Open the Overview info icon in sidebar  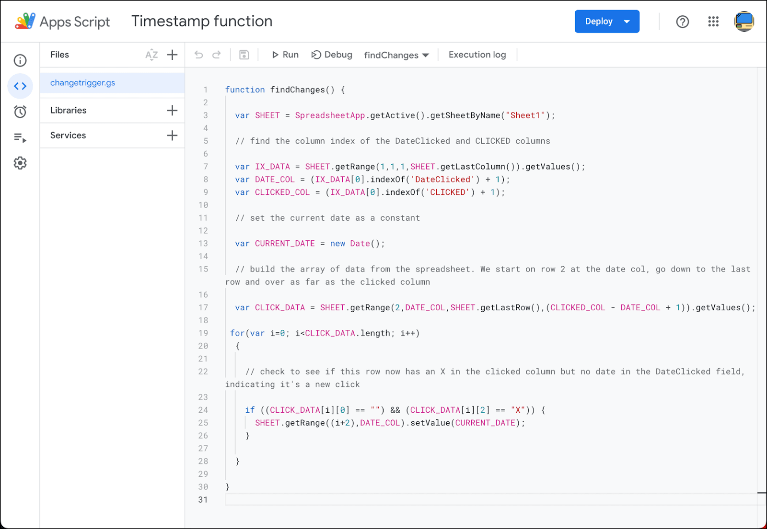click(20, 60)
